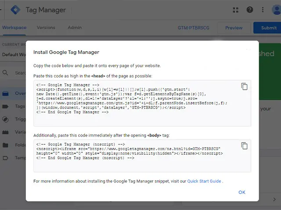Open the help menu icon

[x=250, y=10]
